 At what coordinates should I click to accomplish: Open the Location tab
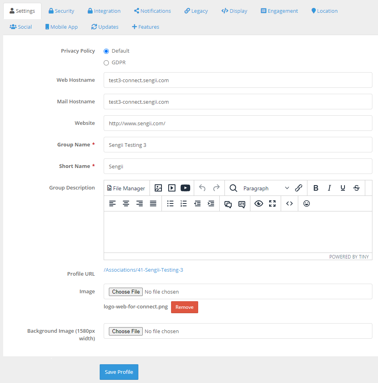click(325, 11)
